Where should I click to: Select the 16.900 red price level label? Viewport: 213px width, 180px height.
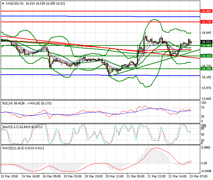click(206, 11)
